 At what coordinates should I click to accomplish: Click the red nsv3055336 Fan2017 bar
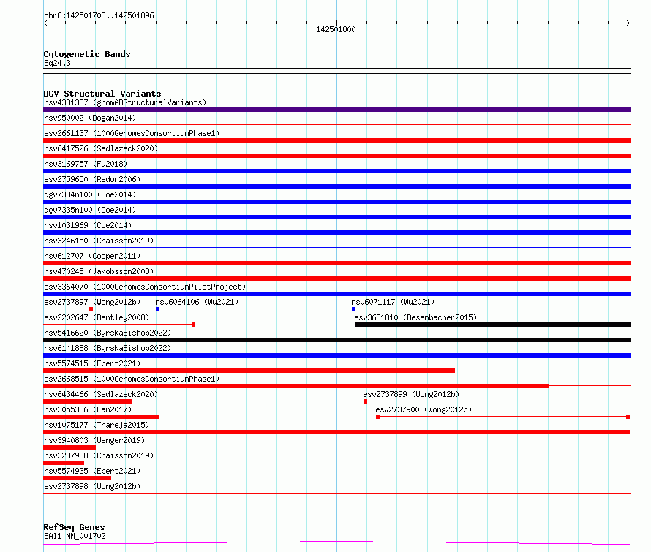(x=101, y=417)
